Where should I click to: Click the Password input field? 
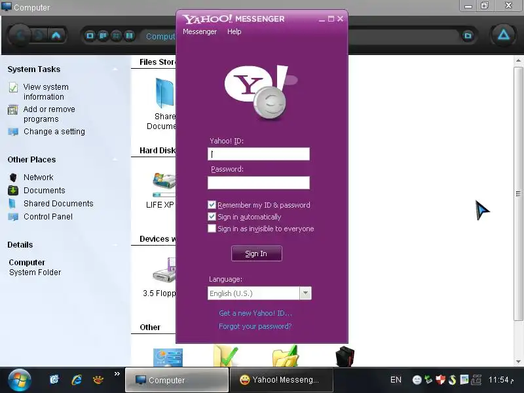click(x=258, y=183)
